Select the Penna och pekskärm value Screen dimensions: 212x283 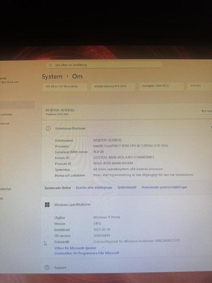tap(143, 175)
